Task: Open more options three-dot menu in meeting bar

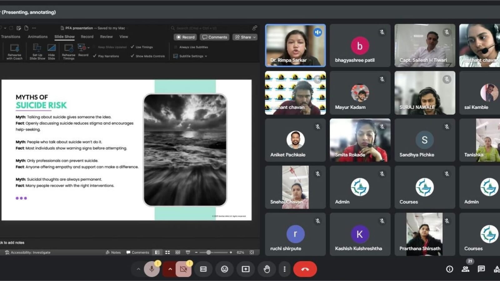Action: point(284,269)
